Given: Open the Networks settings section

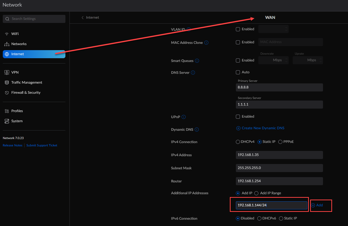Looking at the screenshot, I should [19, 44].
